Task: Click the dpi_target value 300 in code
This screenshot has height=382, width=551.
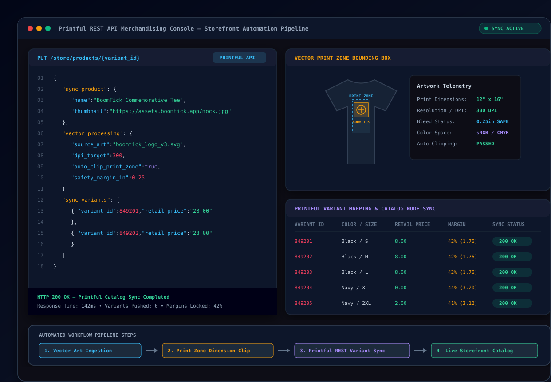Action: click(x=117, y=156)
